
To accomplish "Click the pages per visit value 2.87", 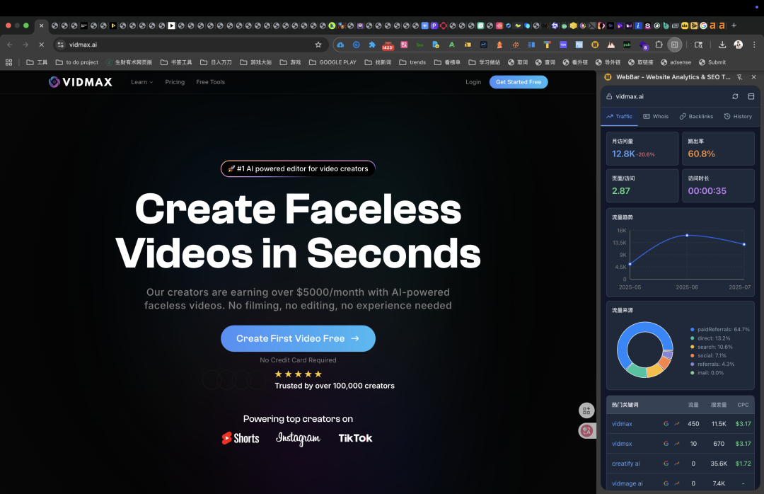I will (621, 191).
